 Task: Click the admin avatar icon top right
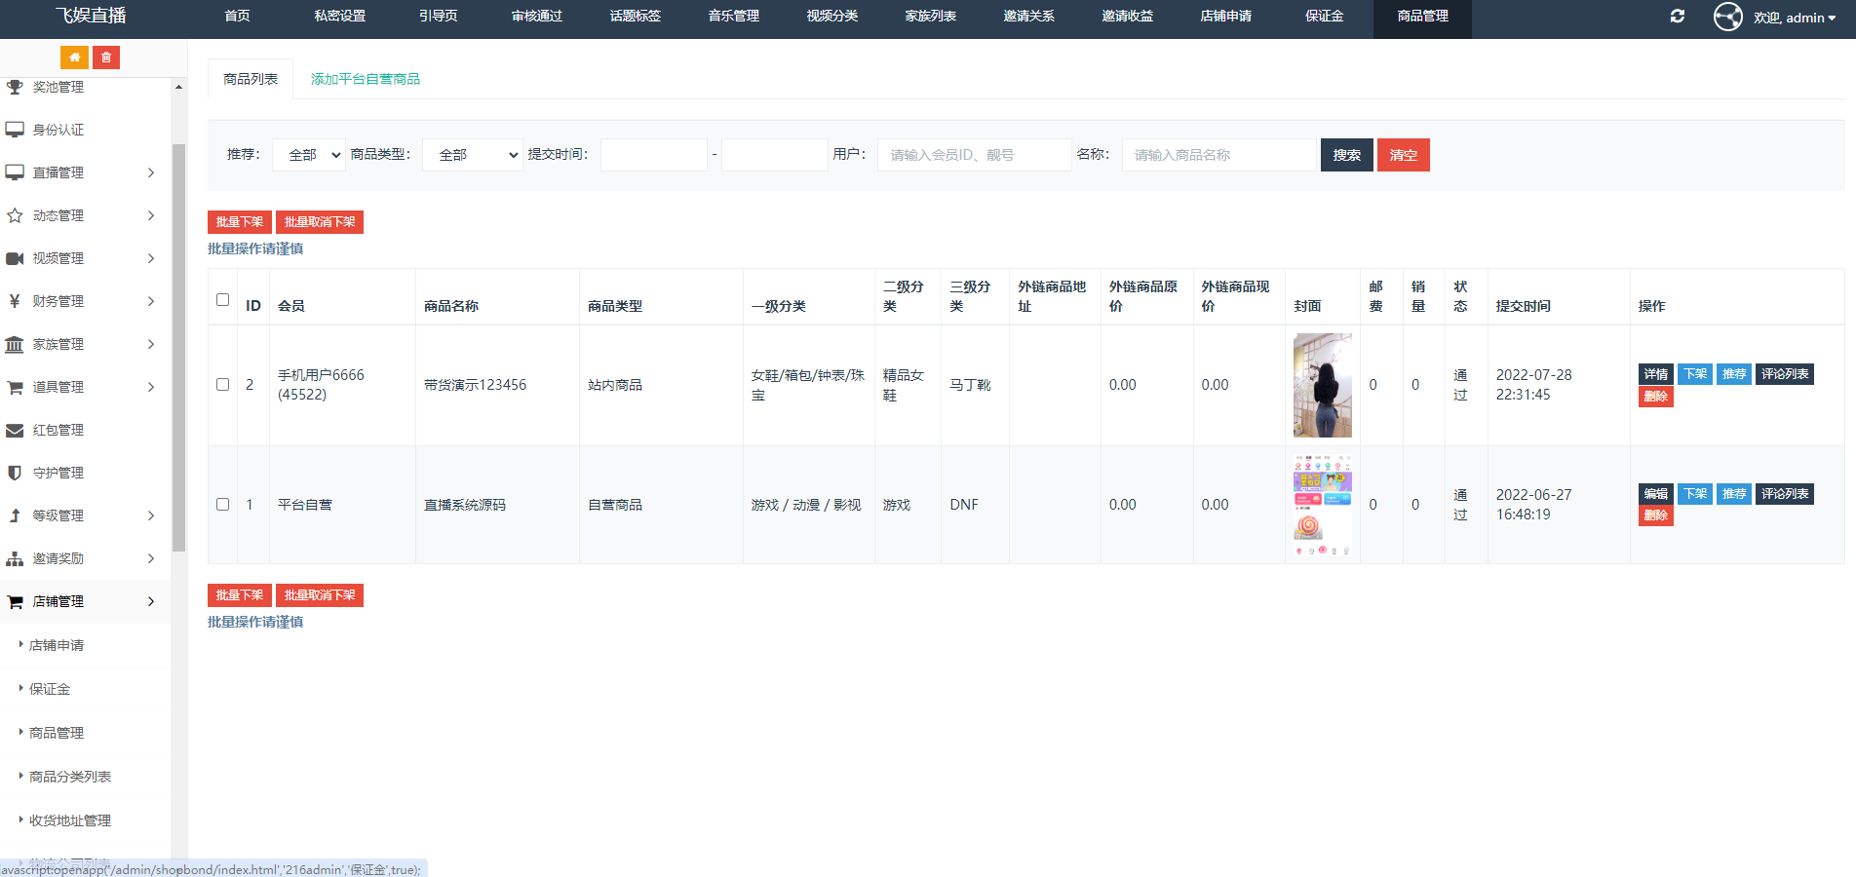pos(1727,17)
